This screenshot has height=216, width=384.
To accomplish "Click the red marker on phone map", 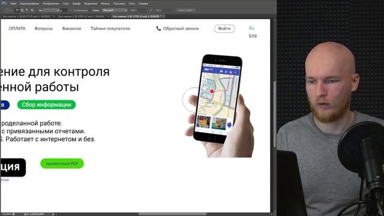I will coord(212,92).
